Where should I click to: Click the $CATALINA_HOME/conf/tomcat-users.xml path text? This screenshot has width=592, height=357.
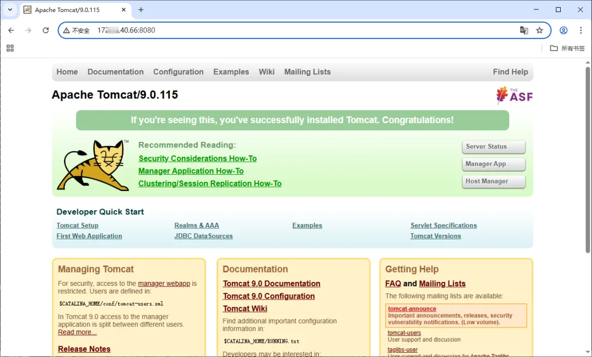coord(111,303)
